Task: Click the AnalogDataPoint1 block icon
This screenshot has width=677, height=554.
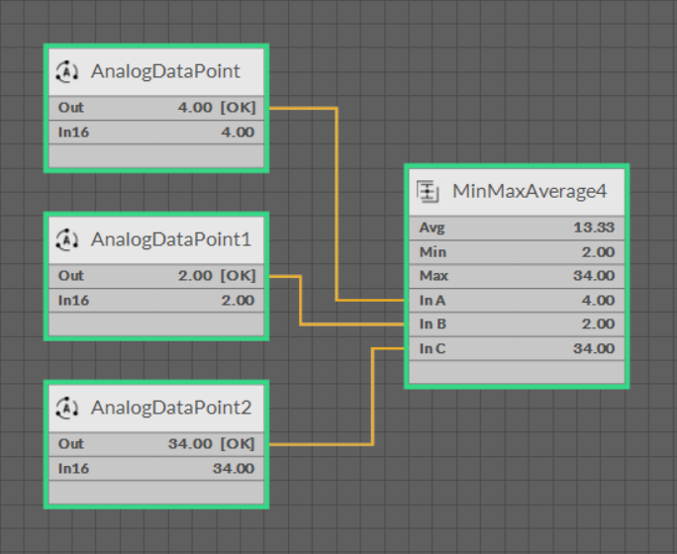Action: 67,239
